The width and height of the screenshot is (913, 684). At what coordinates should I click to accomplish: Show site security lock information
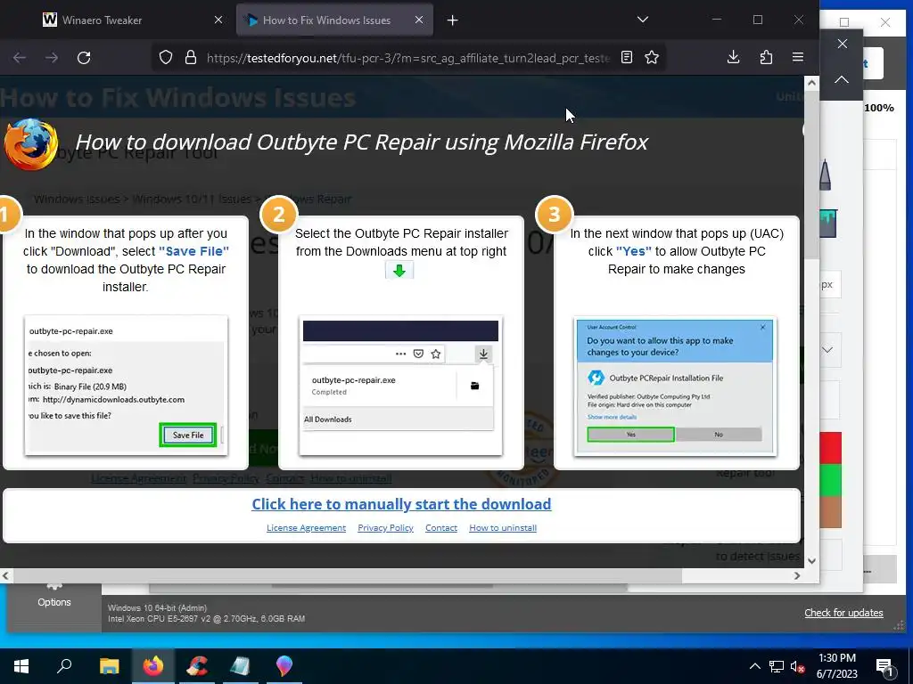(191, 58)
